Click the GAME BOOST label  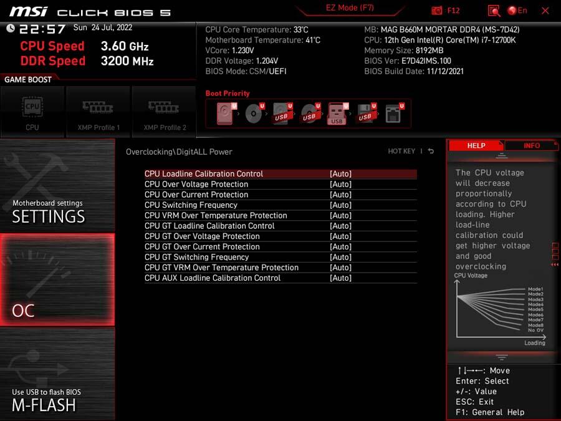point(28,79)
